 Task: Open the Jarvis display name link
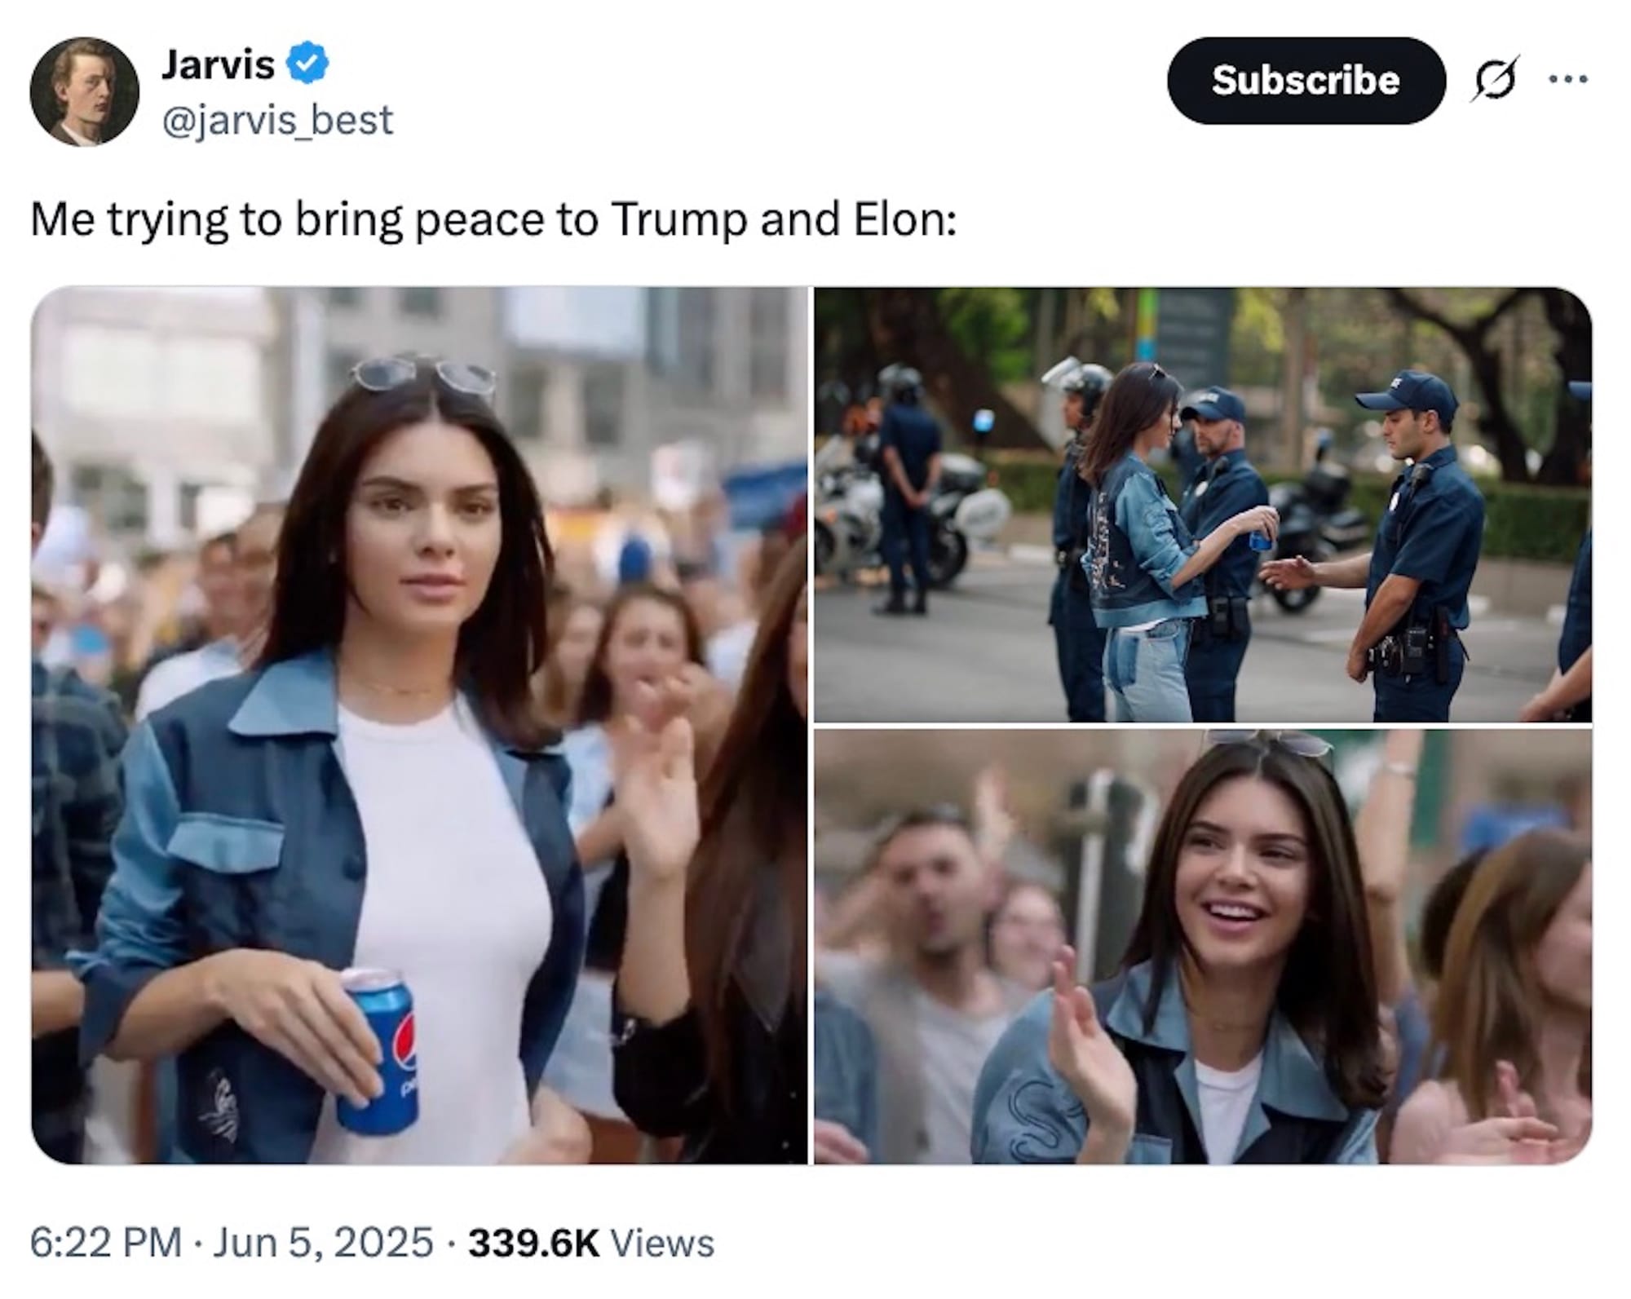point(218,64)
